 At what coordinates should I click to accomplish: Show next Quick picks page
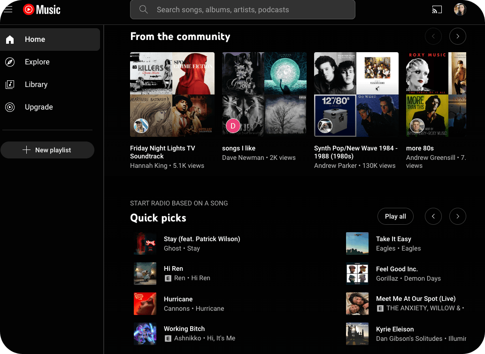pos(457,216)
